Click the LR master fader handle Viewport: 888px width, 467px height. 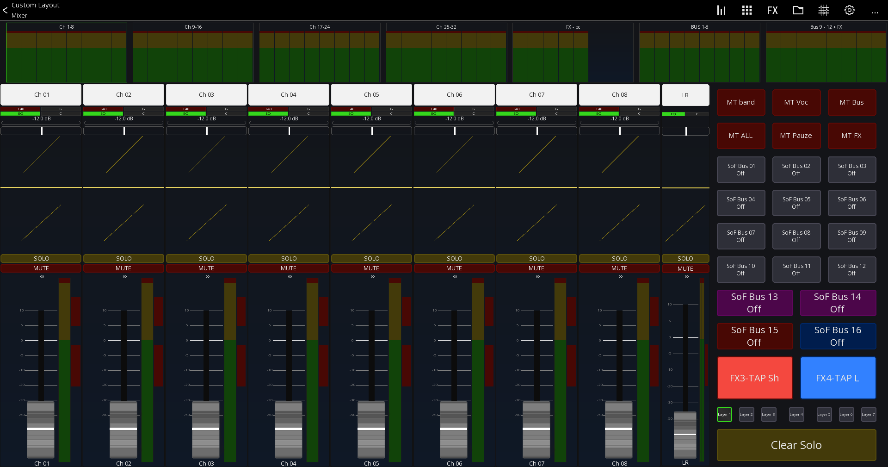pyautogui.click(x=685, y=434)
